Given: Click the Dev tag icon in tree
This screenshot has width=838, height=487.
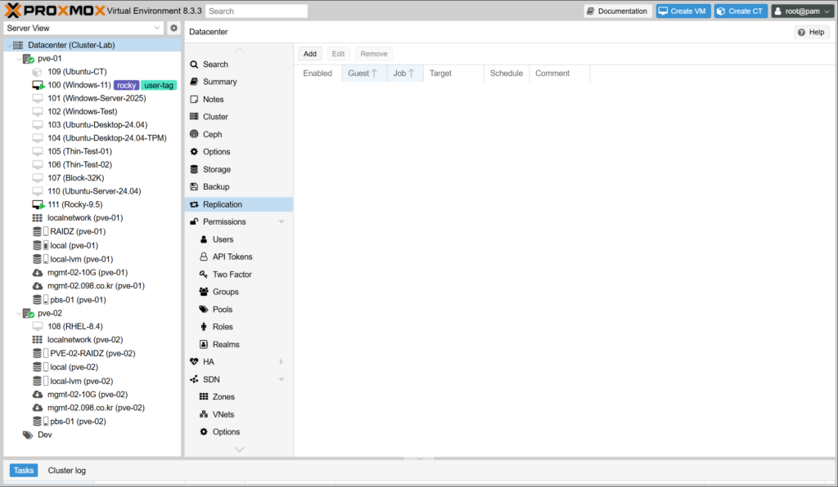Looking at the screenshot, I should tap(28, 435).
